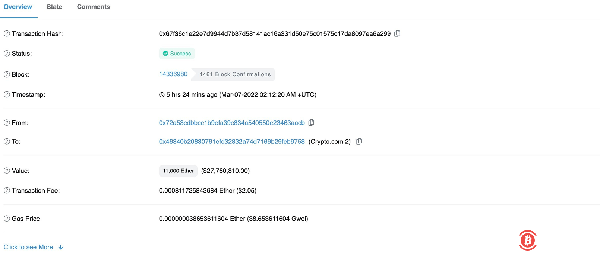Click the question mark icon next to Block
This screenshot has width=600, height=255.
[x=6, y=74]
